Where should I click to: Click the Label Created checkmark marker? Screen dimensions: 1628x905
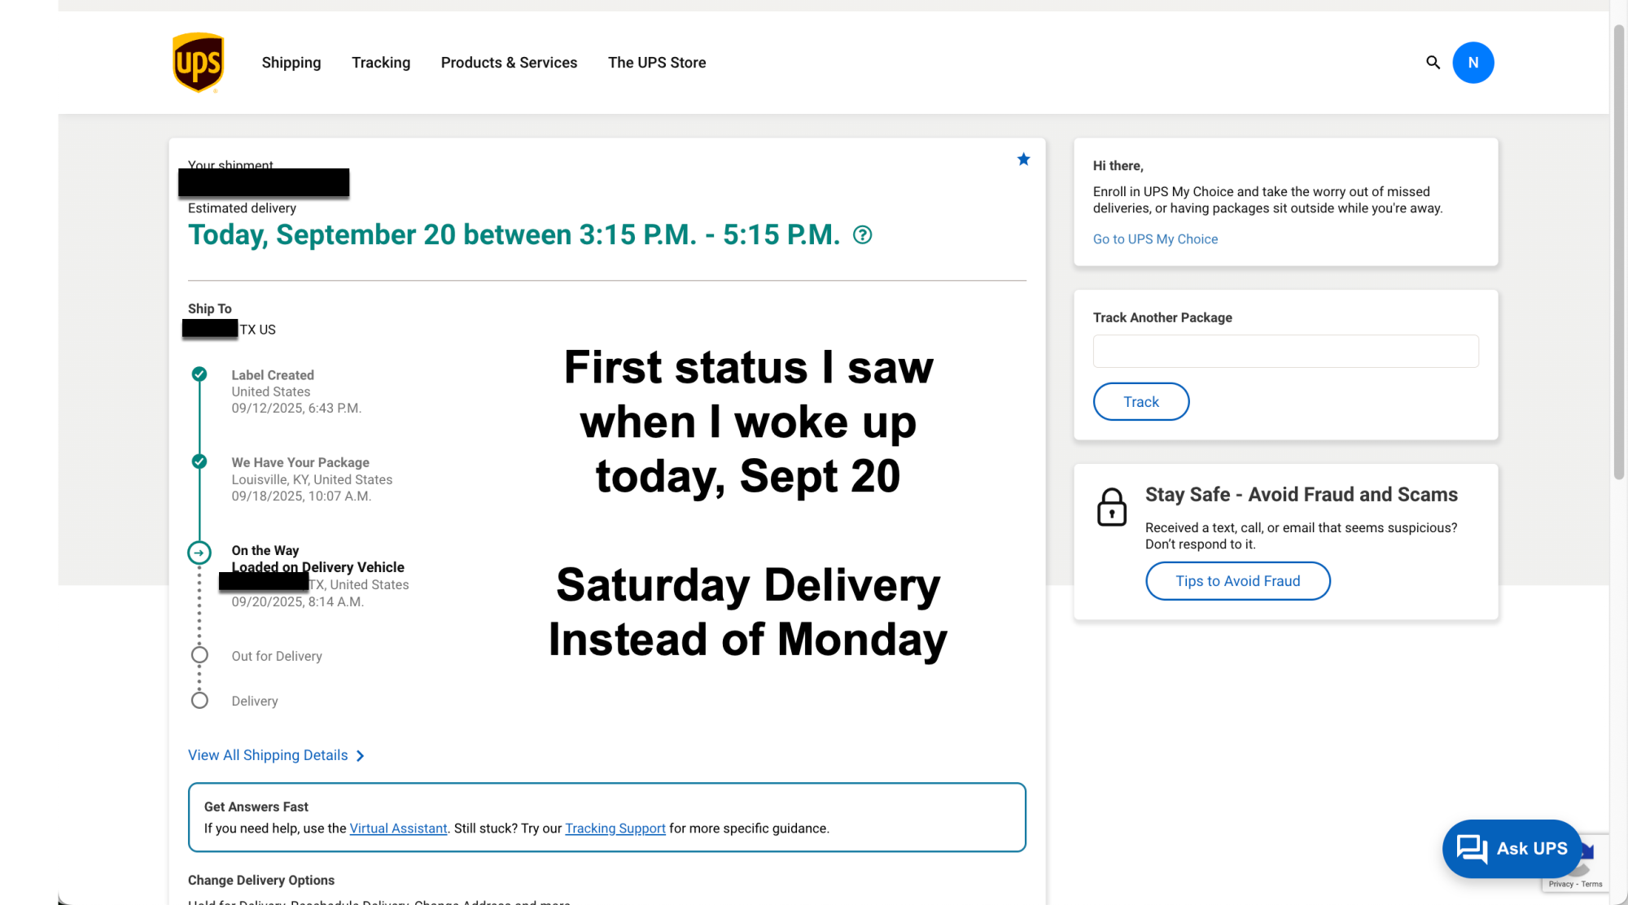199,374
